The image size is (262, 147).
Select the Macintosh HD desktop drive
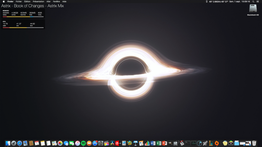(253, 10)
